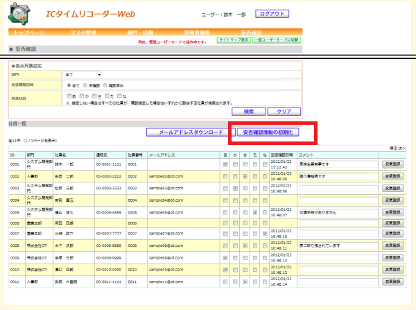
Task: Open the 部門 dropdown set to 全て
Action: click(x=83, y=75)
